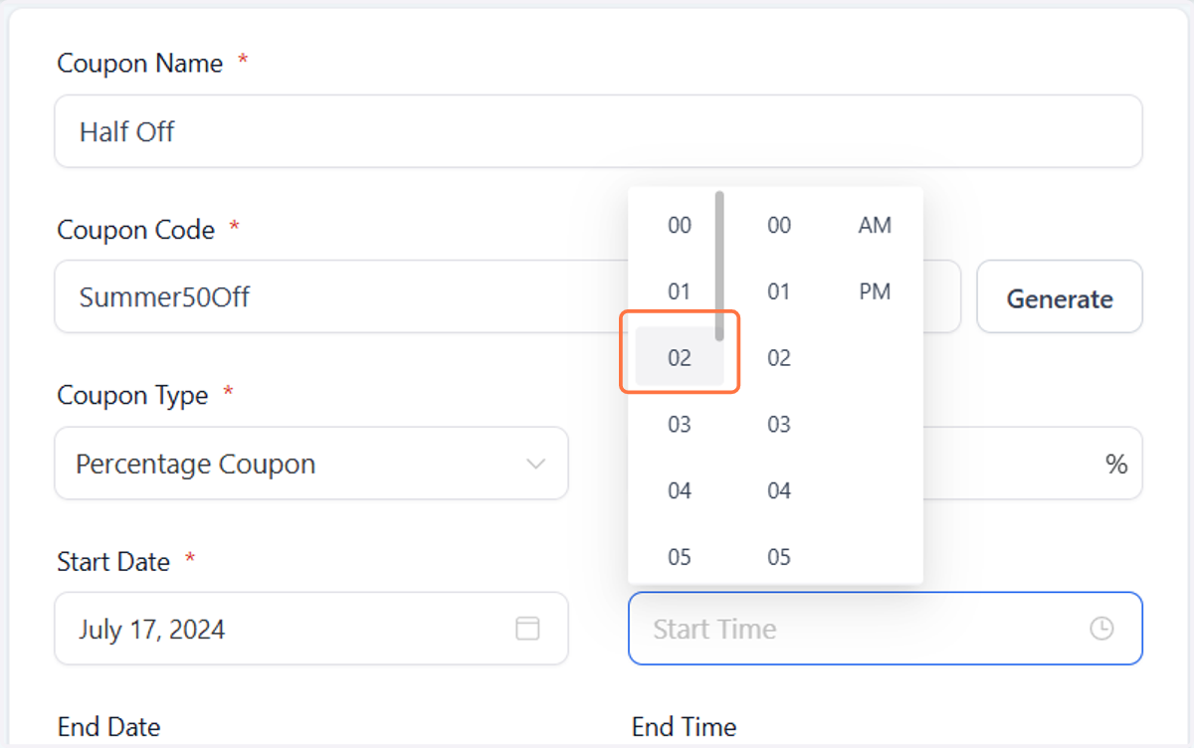1194x748 pixels.
Task: Click the hour column scrollbar thumb
Action: click(x=719, y=266)
